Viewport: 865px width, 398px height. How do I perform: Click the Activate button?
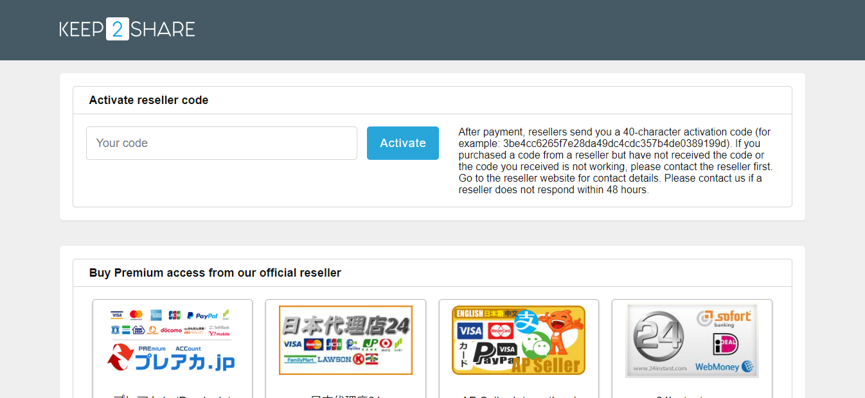pyautogui.click(x=403, y=143)
